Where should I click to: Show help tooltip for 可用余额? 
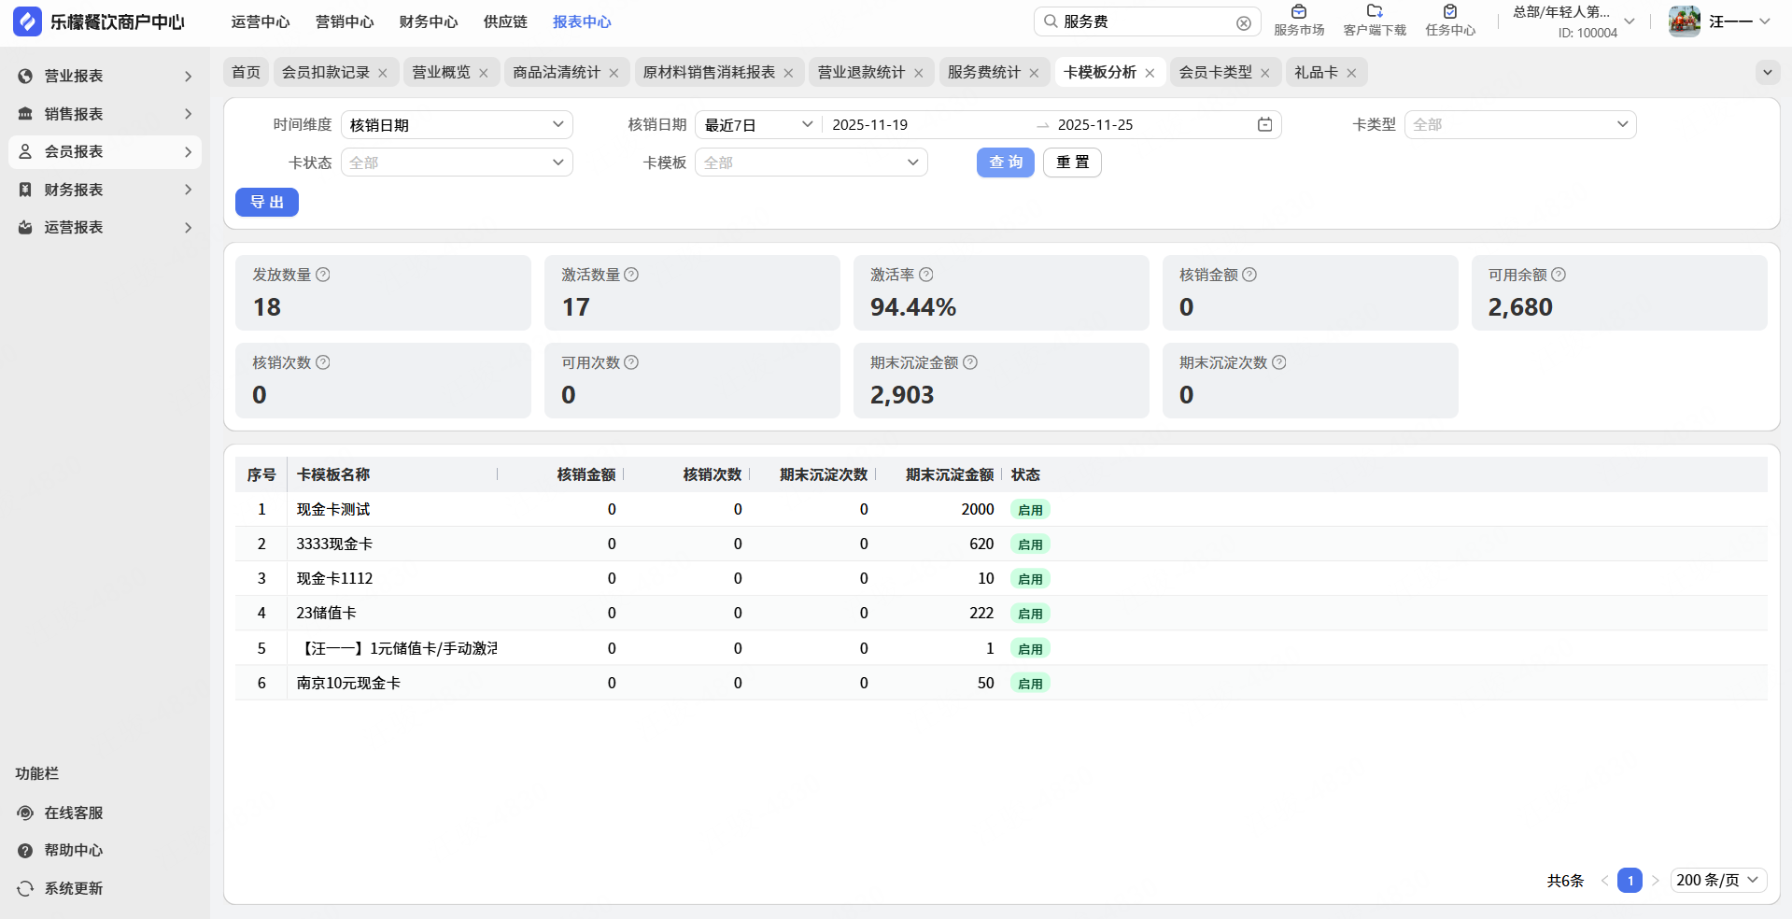point(1559,275)
